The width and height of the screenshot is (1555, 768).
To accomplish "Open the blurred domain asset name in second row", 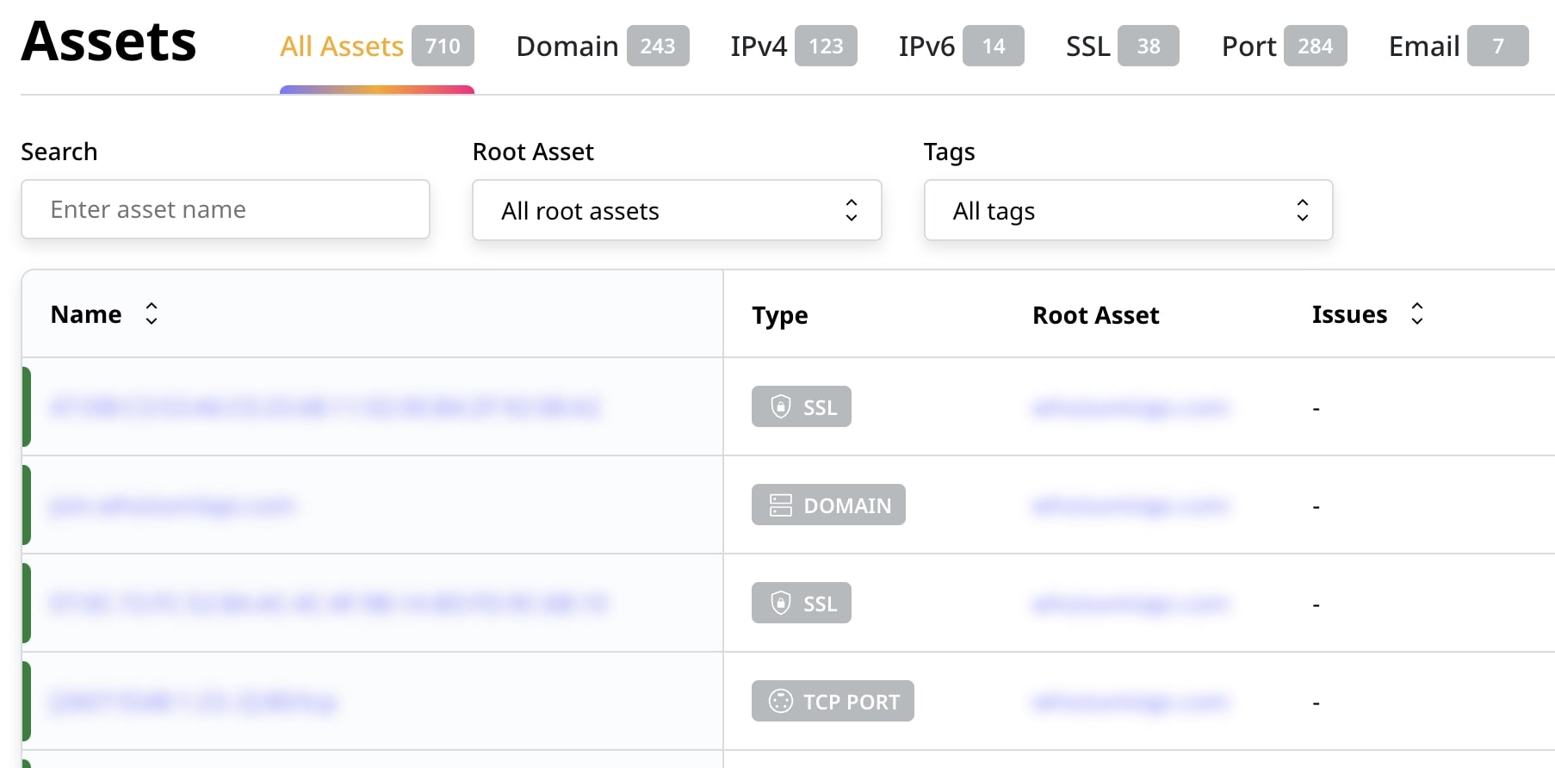I will click(172, 505).
